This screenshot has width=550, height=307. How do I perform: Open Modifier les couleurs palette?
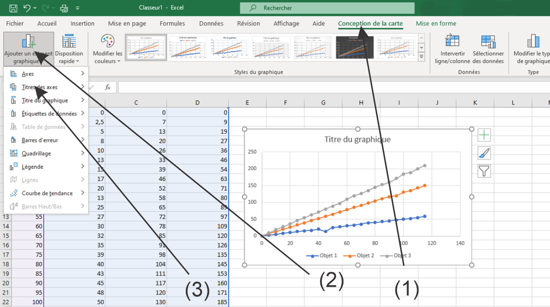pos(107,49)
